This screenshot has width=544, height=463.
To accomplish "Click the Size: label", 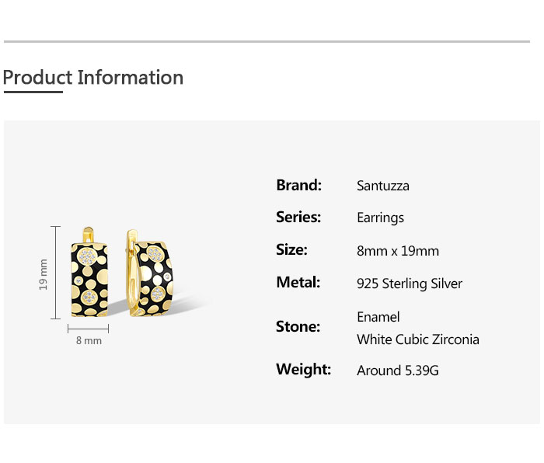I will click(291, 249).
